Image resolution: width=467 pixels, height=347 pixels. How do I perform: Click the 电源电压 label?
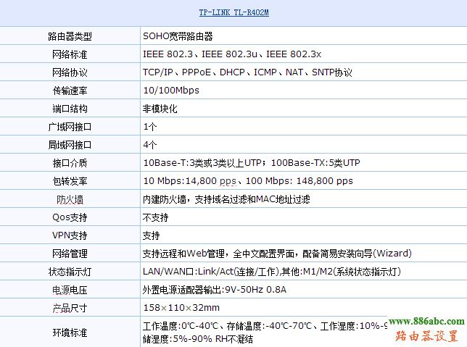click(70, 290)
